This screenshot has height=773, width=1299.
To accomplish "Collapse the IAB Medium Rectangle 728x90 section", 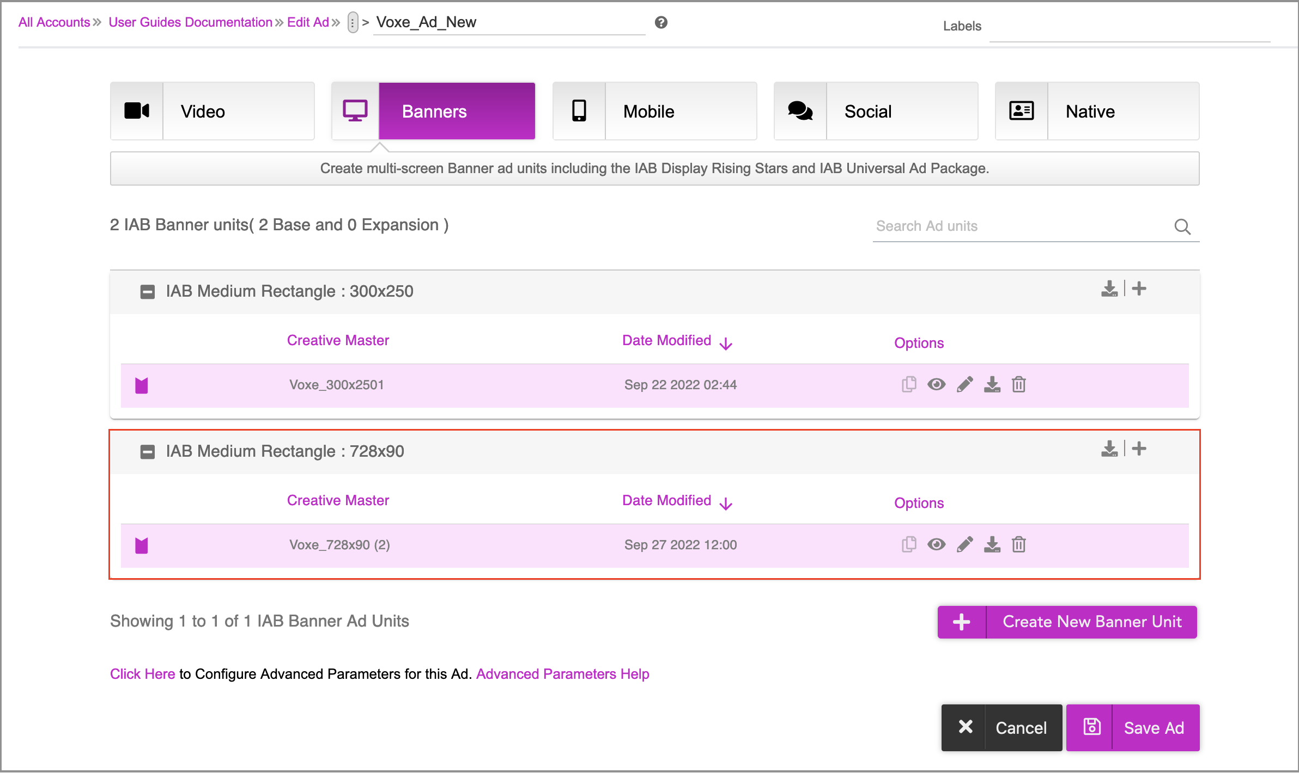I will coord(147,452).
